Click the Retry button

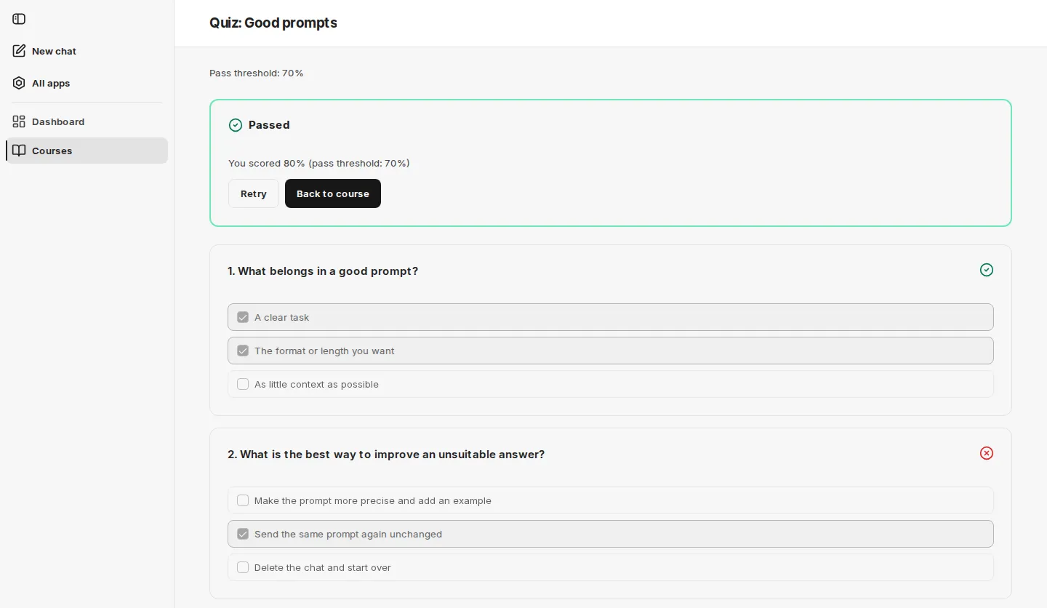254,193
